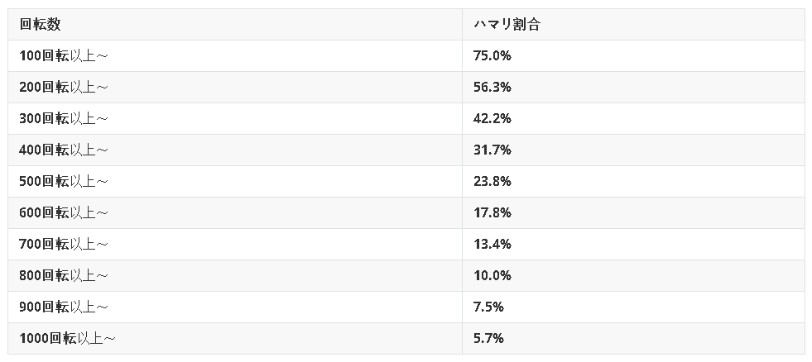Select the 200回転以上～ row label

click(x=64, y=88)
